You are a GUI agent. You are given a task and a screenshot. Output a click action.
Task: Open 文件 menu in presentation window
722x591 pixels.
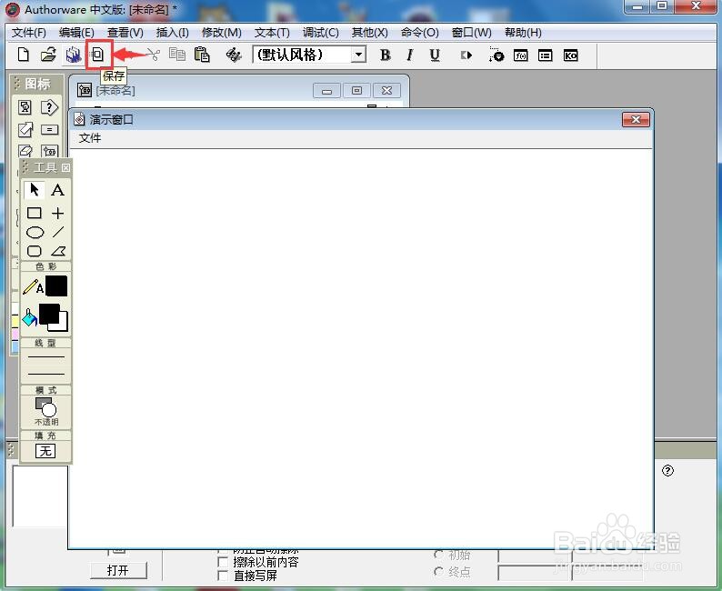pyautogui.click(x=90, y=138)
